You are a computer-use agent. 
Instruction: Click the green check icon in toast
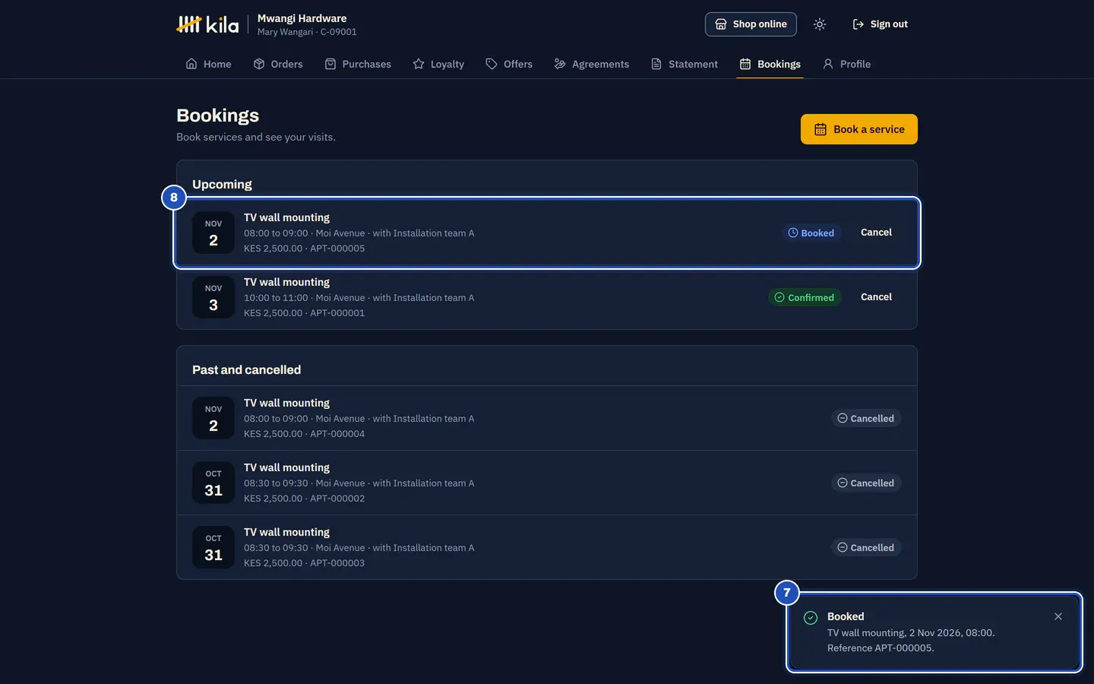click(811, 618)
